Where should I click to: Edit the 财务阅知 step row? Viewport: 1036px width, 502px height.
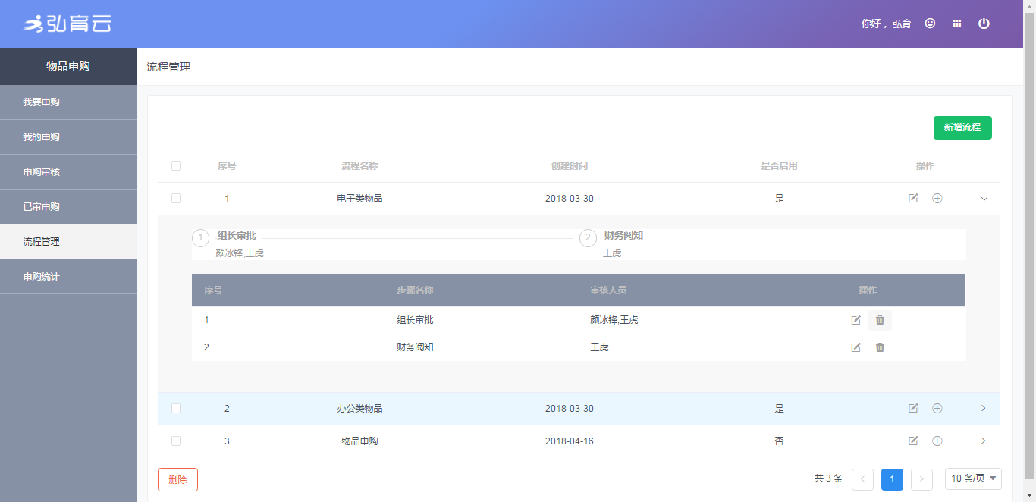coord(855,347)
